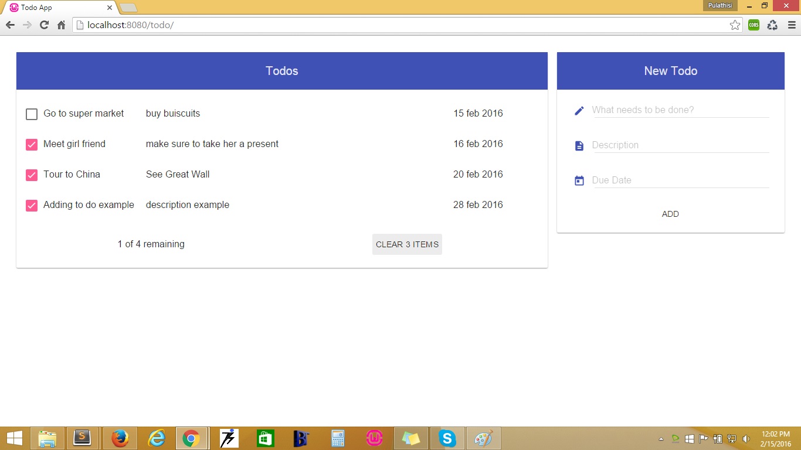This screenshot has height=450, width=801.
Task: Close the Todo App tab
Action: click(x=110, y=8)
